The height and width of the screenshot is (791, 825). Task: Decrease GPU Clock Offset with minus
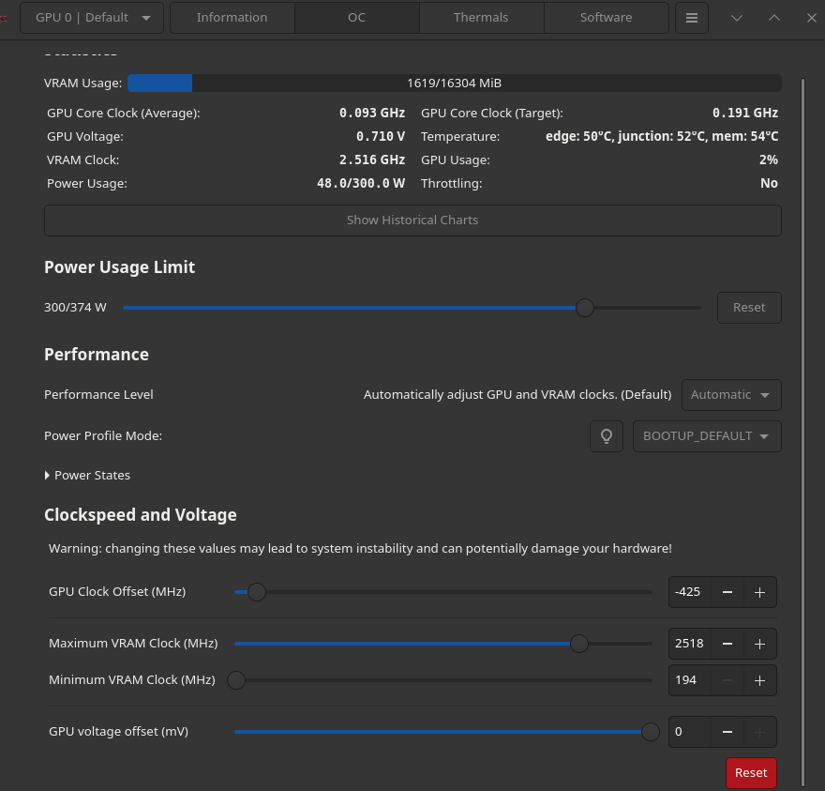tap(727, 592)
